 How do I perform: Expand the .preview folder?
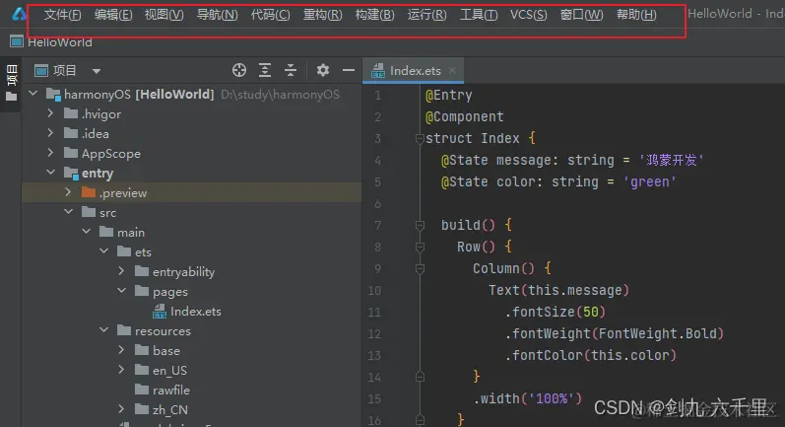pyautogui.click(x=69, y=192)
